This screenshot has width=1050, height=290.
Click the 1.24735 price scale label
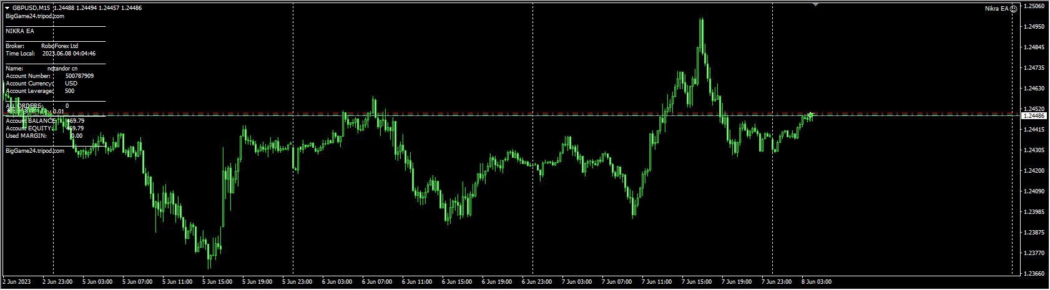1034,68
